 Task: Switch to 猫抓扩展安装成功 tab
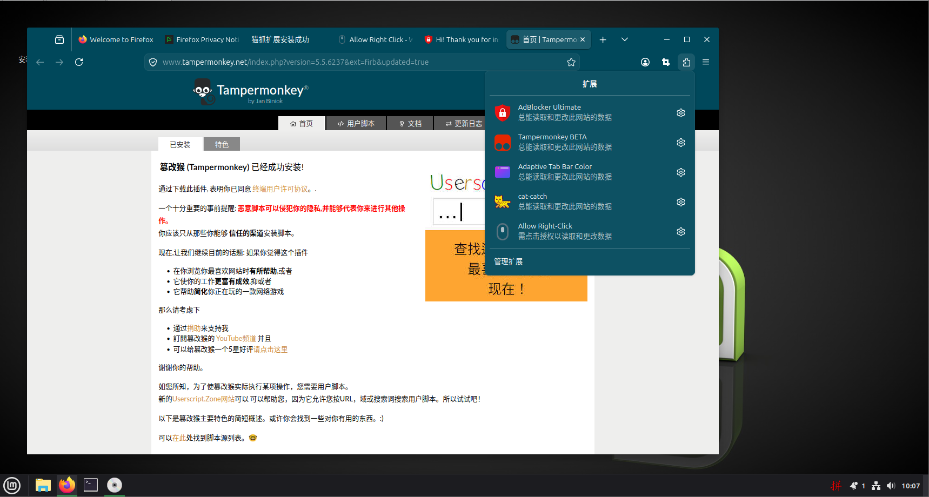[x=288, y=39]
